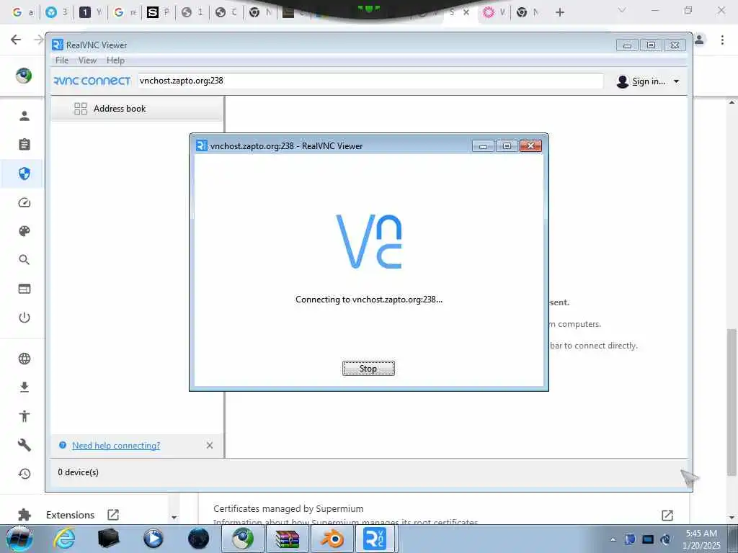This screenshot has height=553, width=738.
Task: Close the connecting dialog with red X
Action: pyautogui.click(x=530, y=145)
